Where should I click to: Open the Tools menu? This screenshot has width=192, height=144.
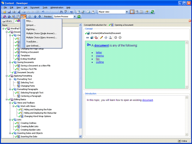point(45,7)
